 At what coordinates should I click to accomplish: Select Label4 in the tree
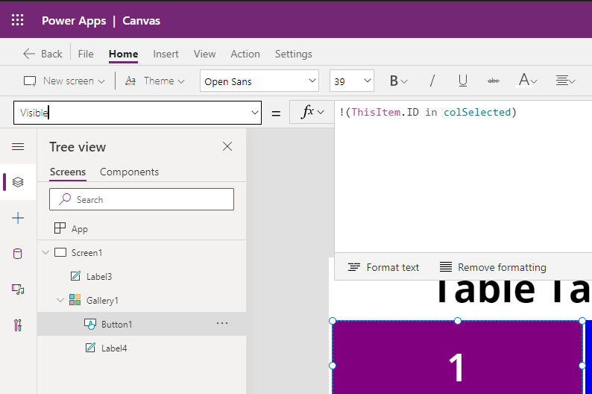pyautogui.click(x=114, y=348)
